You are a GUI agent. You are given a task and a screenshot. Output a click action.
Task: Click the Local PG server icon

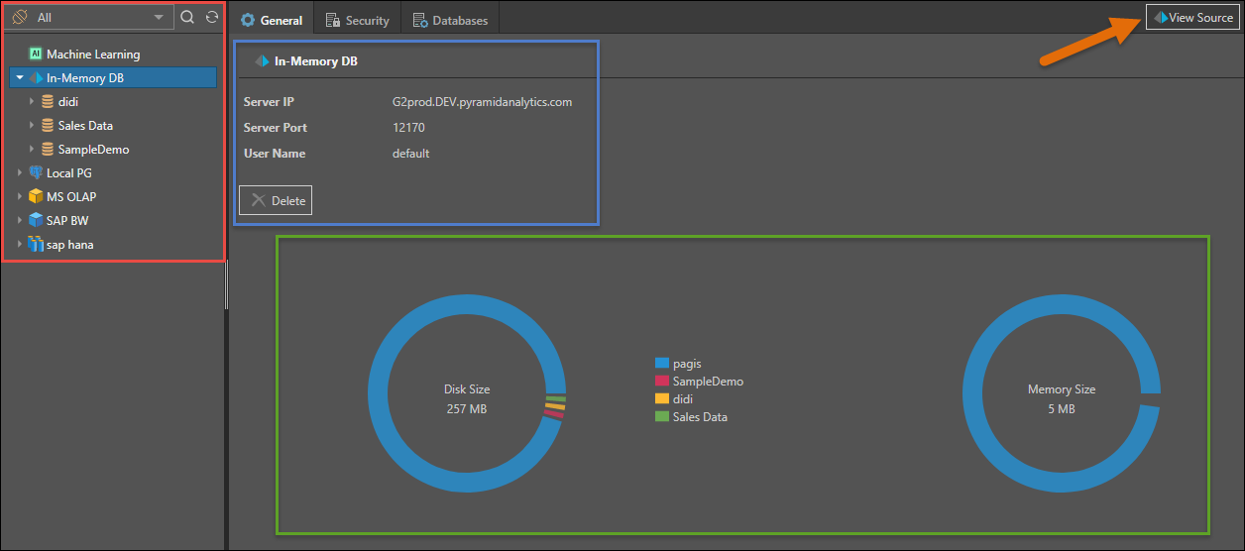pos(36,172)
